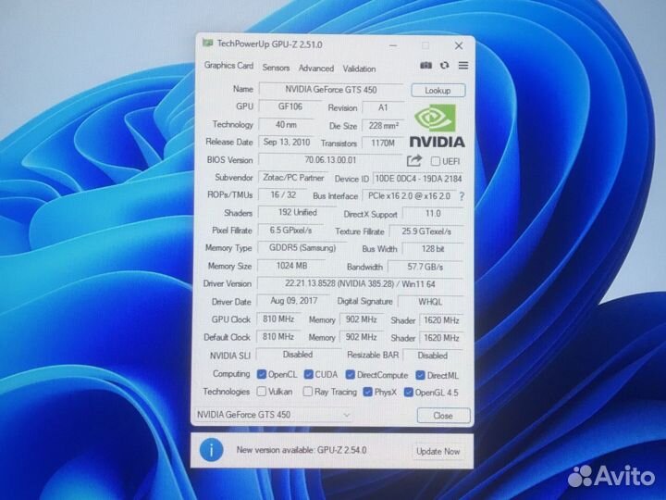The width and height of the screenshot is (666, 500).
Task: Click the ROPs/TMUs value 16 / 32
Action: click(283, 194)
